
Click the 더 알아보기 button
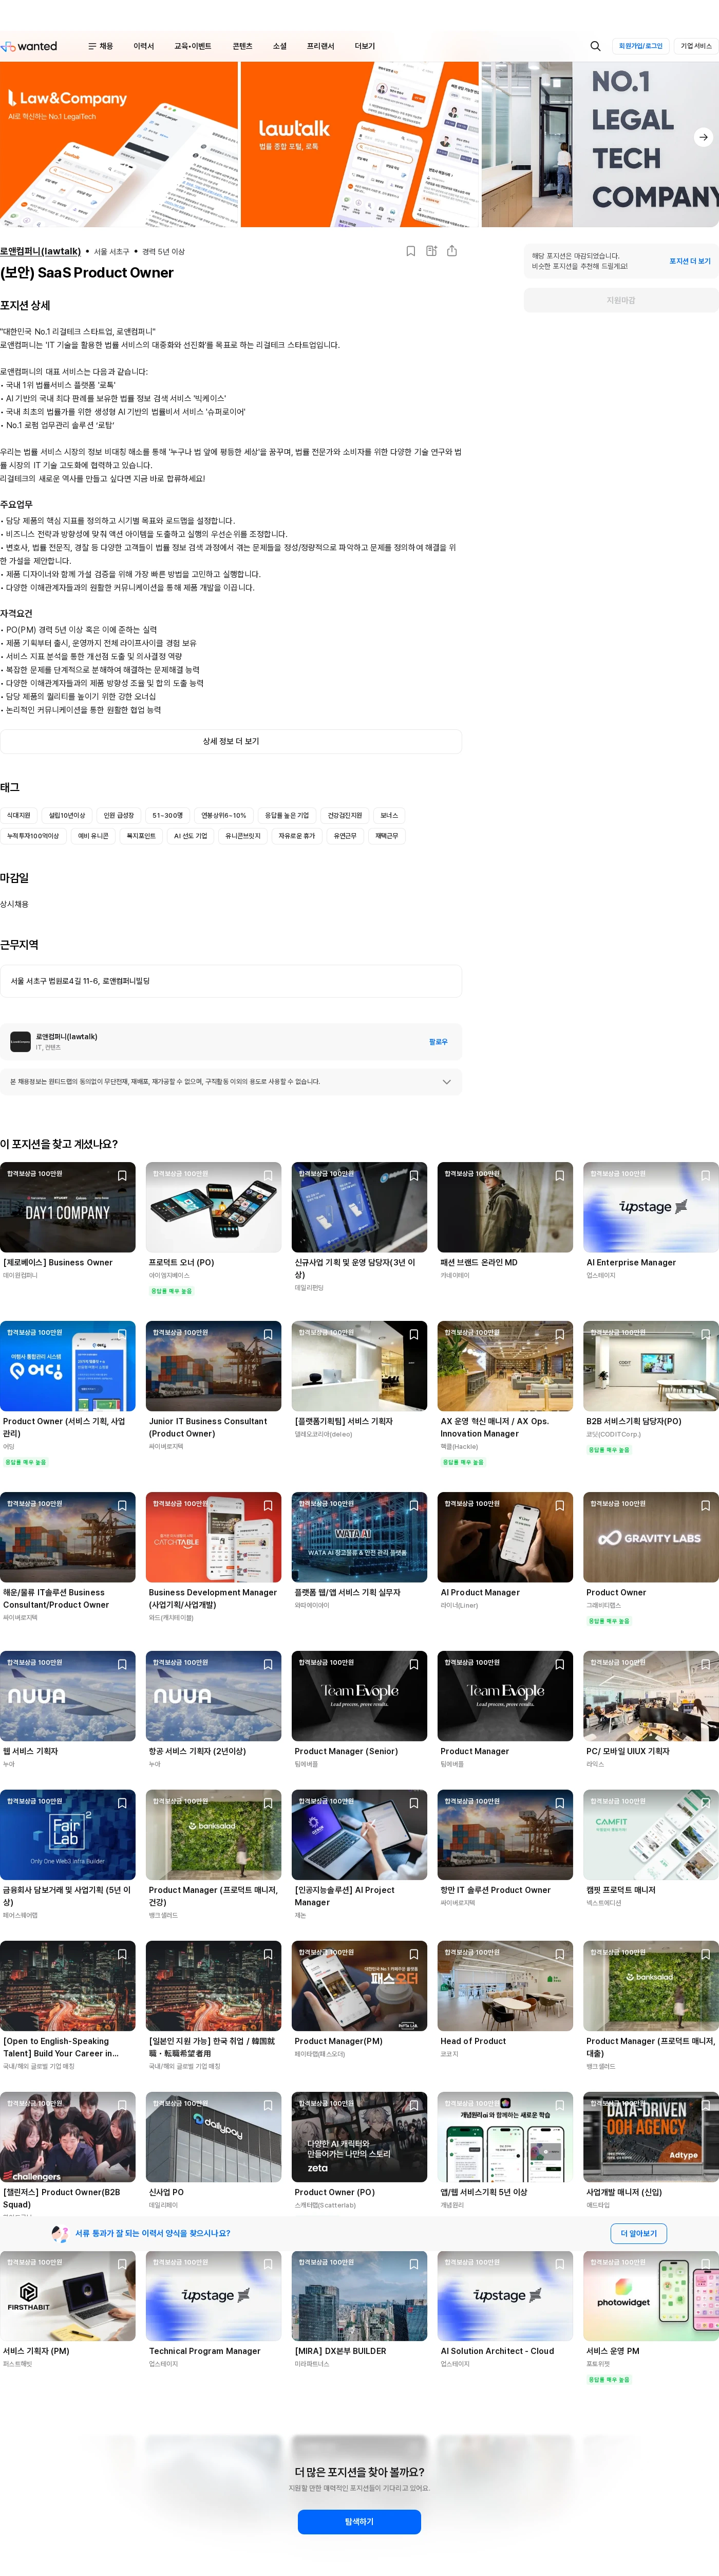(x=638, y=2233)
